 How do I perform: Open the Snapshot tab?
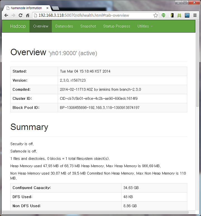88,26
